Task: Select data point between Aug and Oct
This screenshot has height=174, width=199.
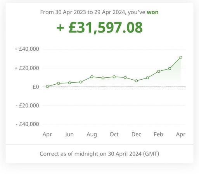Action: [103, 78]
